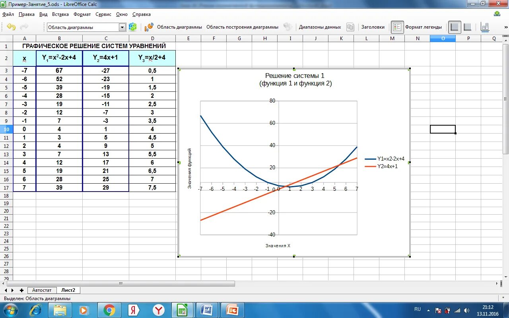Screen dimensions: 509x318
Task: Click Область построения диаграммы button
Action: (x=242, y=27)
